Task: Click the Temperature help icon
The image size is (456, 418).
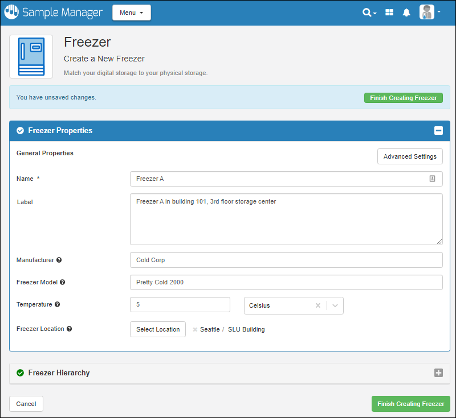Action: tap(57, 305)
